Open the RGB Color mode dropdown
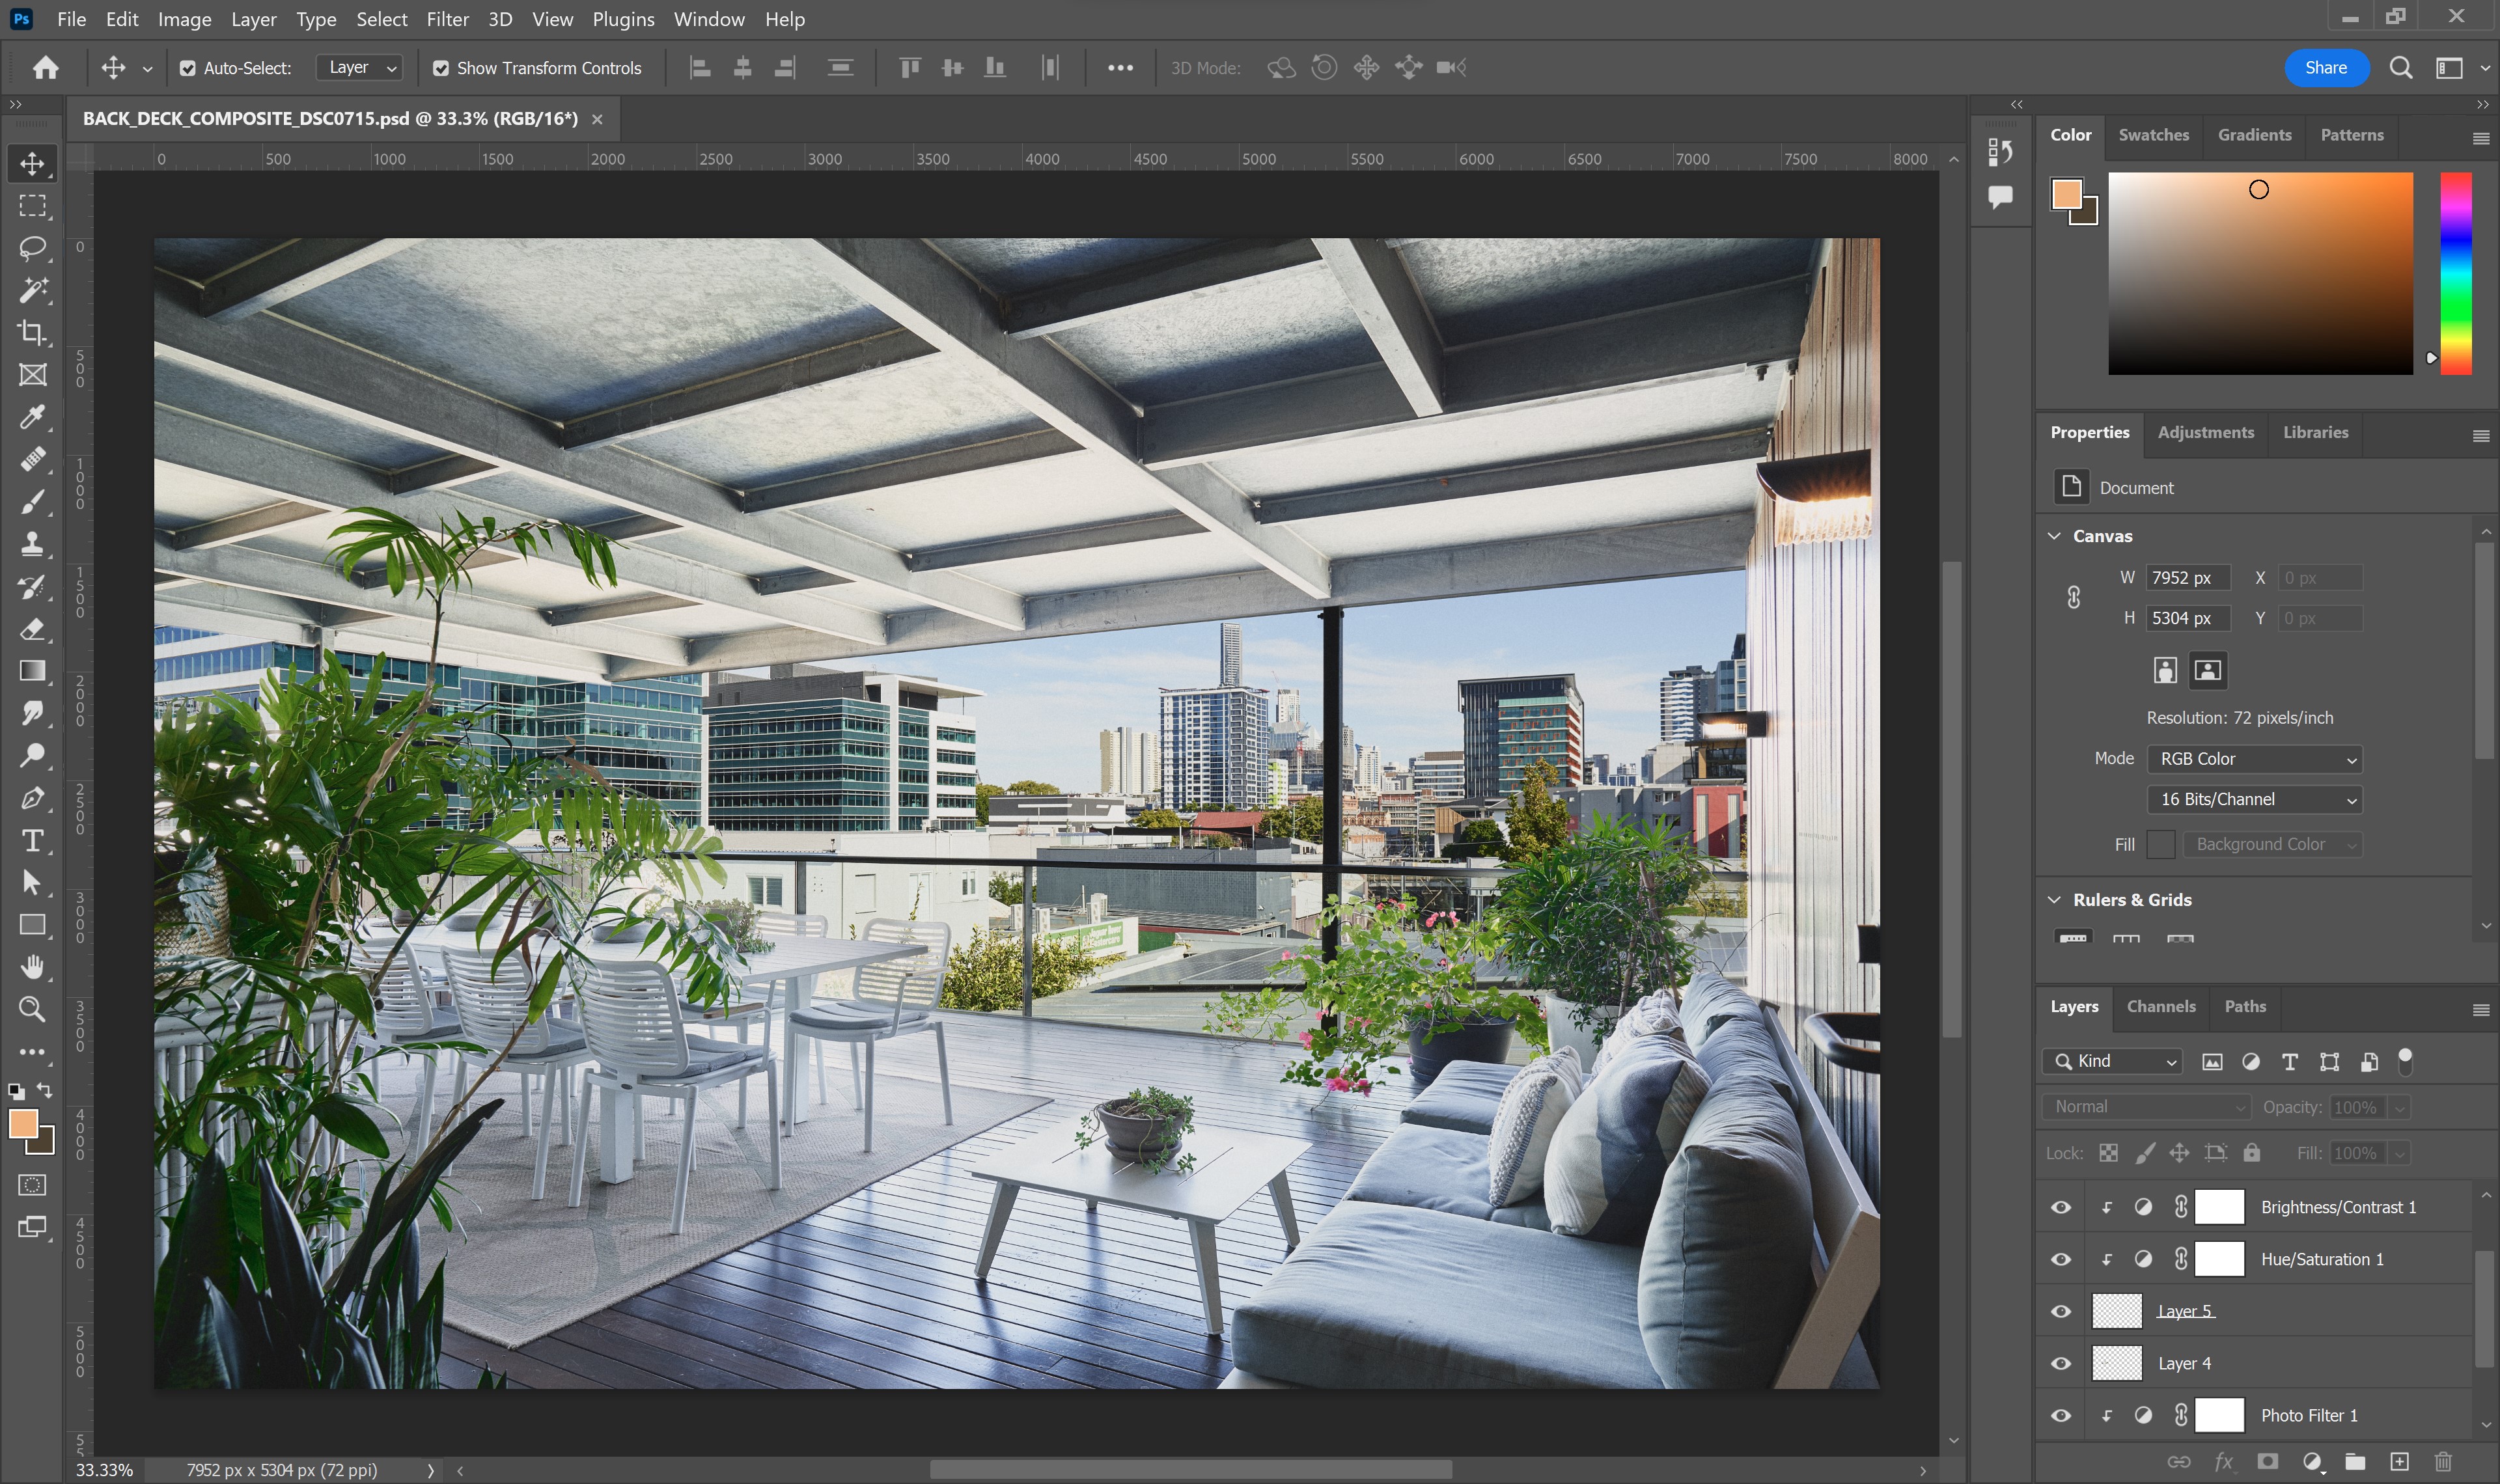Image resolution: width=2500 pixels, height=1484 pixels. tap(2254, 759)
